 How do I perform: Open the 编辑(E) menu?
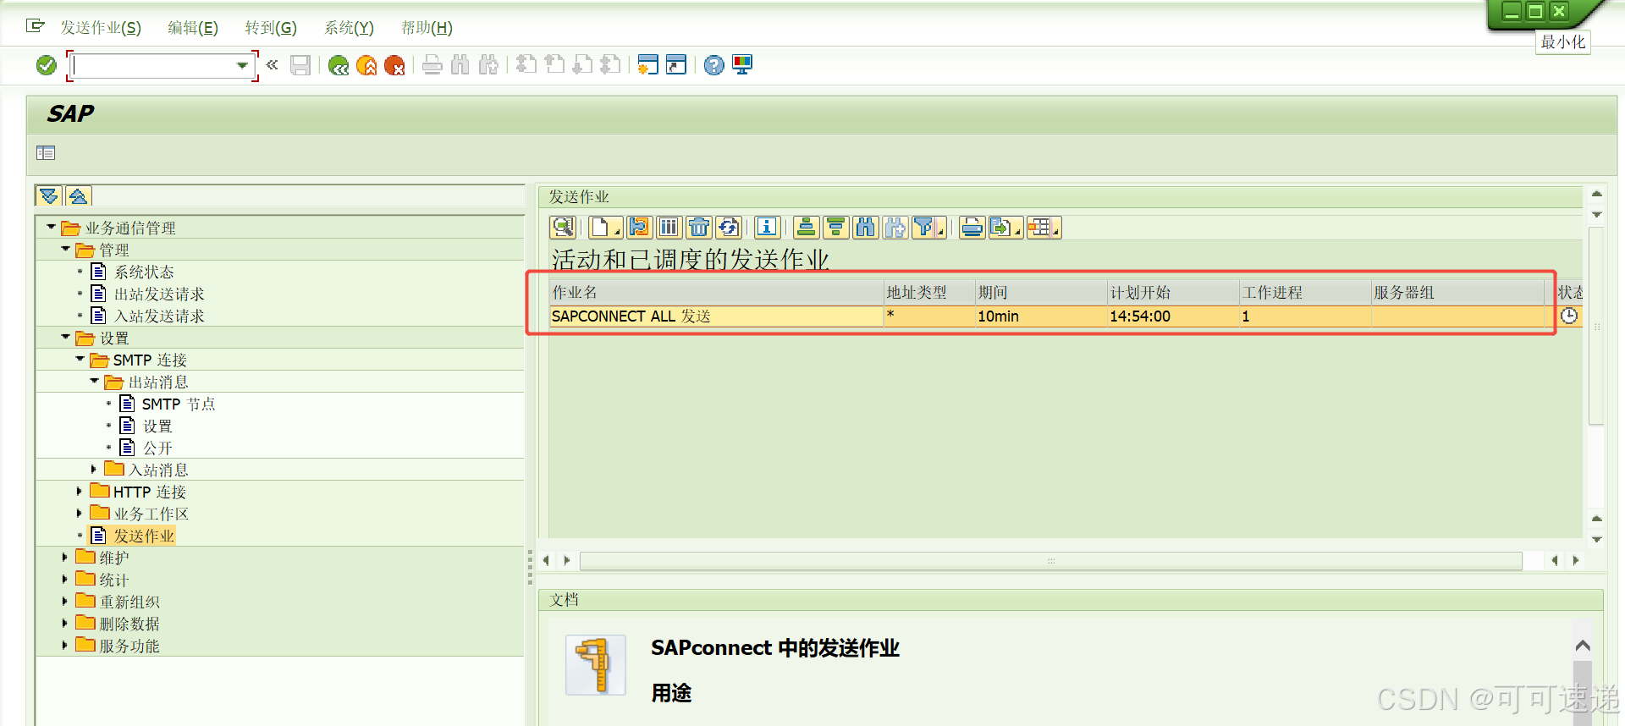coord(193,28)
